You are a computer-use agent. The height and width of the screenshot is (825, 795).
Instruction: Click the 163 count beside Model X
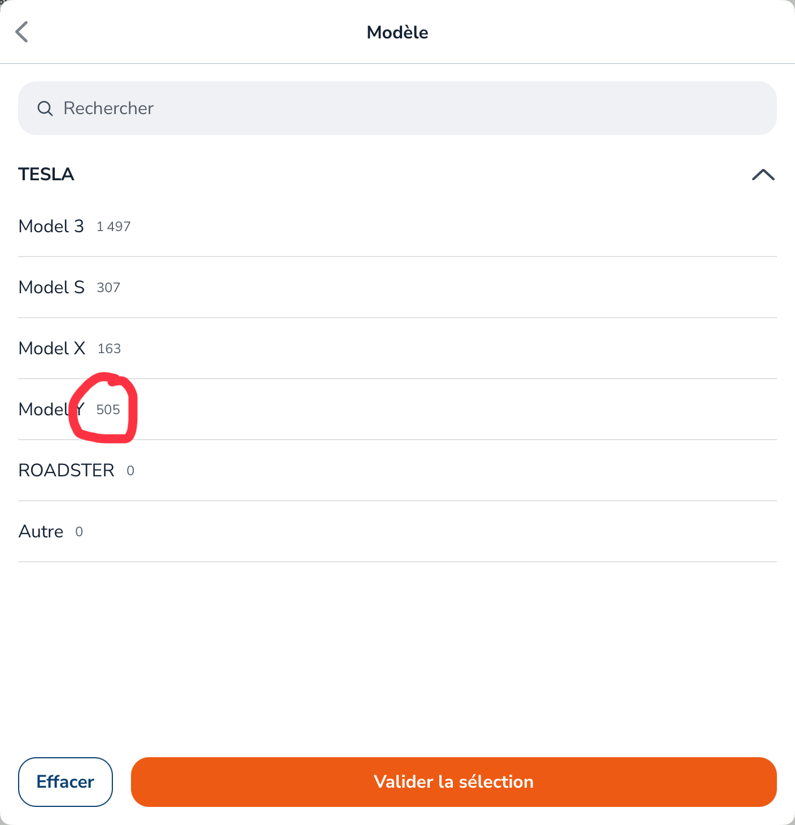[x=109, y=349]
